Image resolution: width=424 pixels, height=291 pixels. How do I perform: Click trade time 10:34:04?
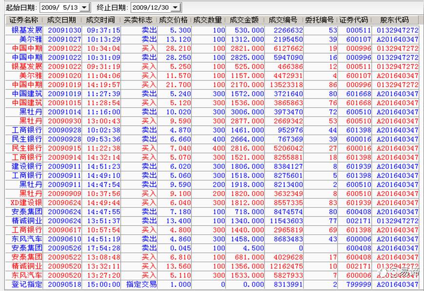pyautogui.click(x=104, y=48)
